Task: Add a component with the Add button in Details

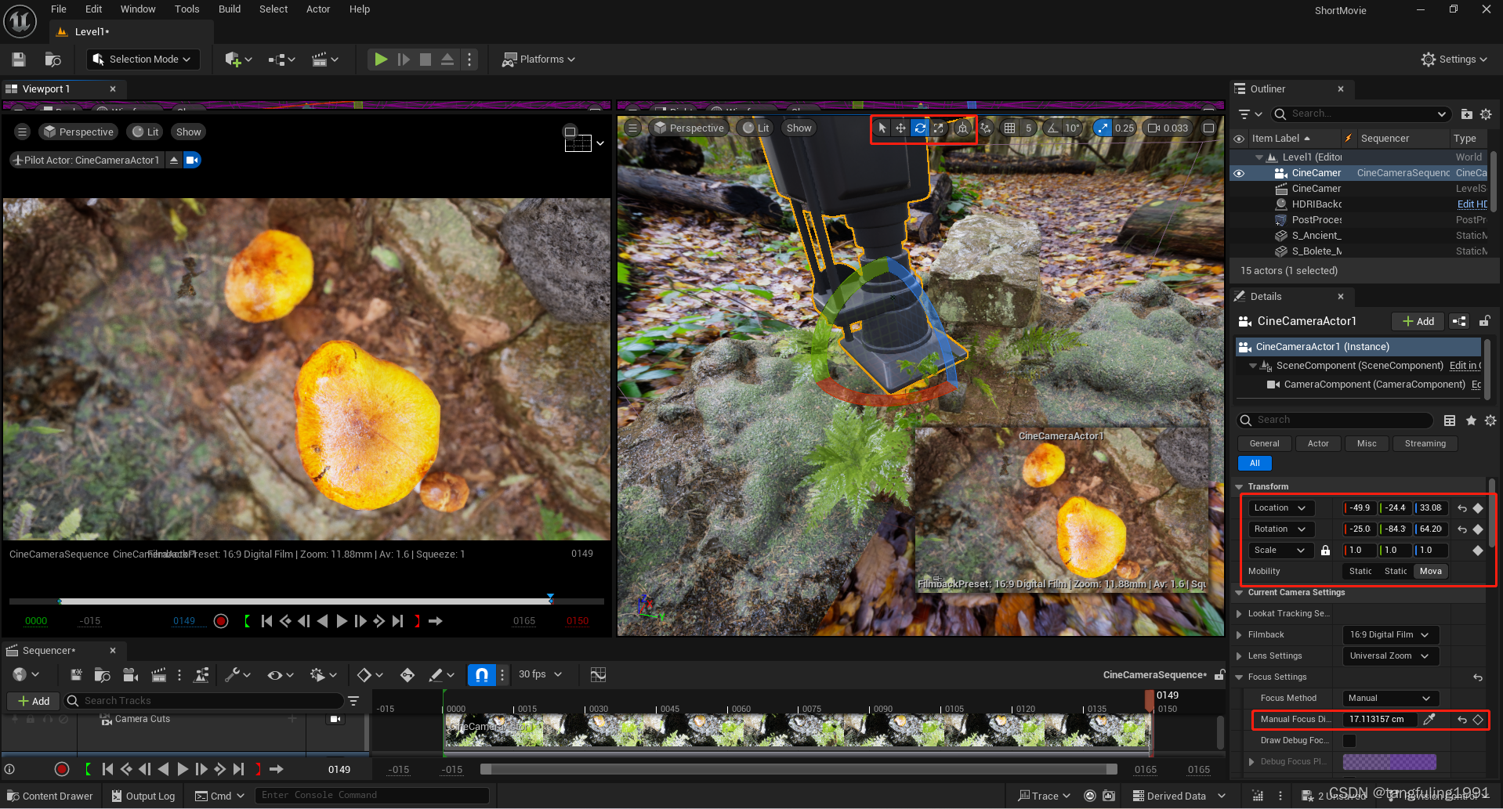Action: [1418, 321]
